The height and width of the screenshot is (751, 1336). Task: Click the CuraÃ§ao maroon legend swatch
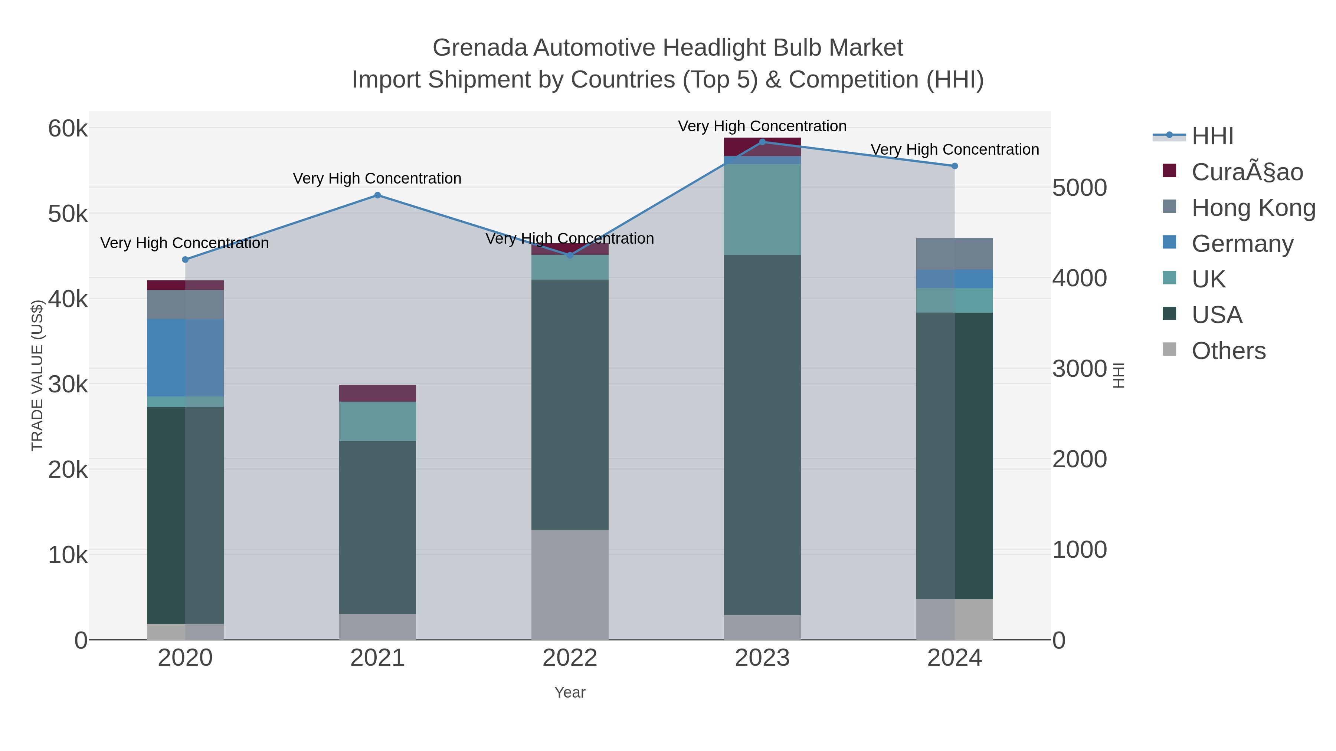click(1169, 171)
